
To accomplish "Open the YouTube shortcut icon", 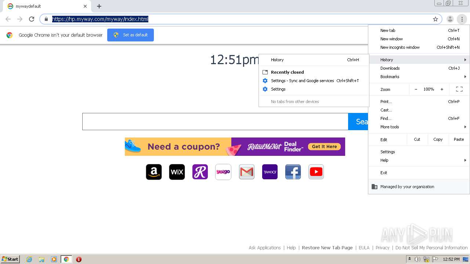I will pos(316,172).
